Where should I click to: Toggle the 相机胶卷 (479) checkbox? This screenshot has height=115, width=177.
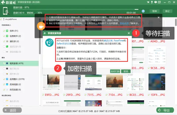4,63
